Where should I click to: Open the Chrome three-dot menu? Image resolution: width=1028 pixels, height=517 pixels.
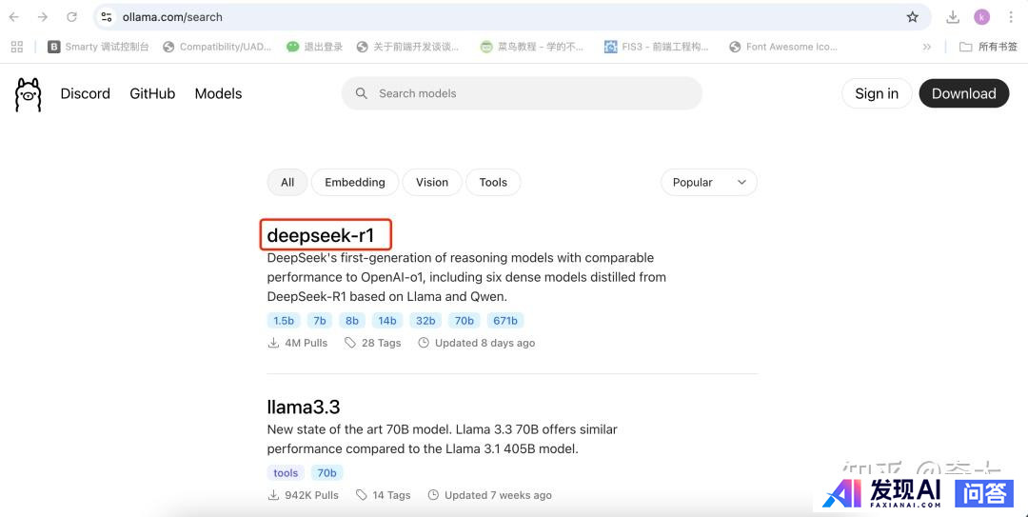coord(1011,17)
